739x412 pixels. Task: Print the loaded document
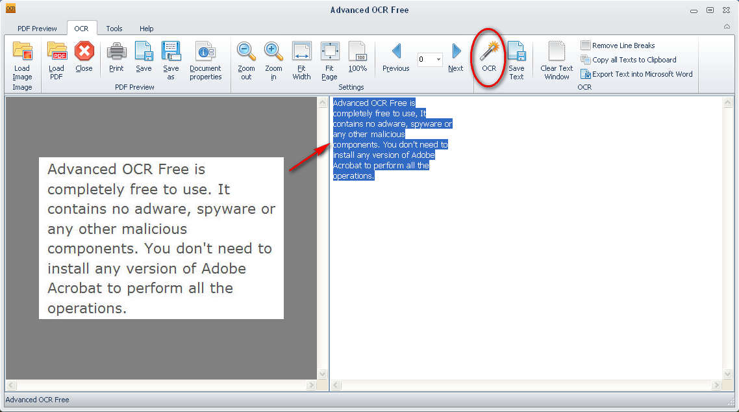point(116,52)
